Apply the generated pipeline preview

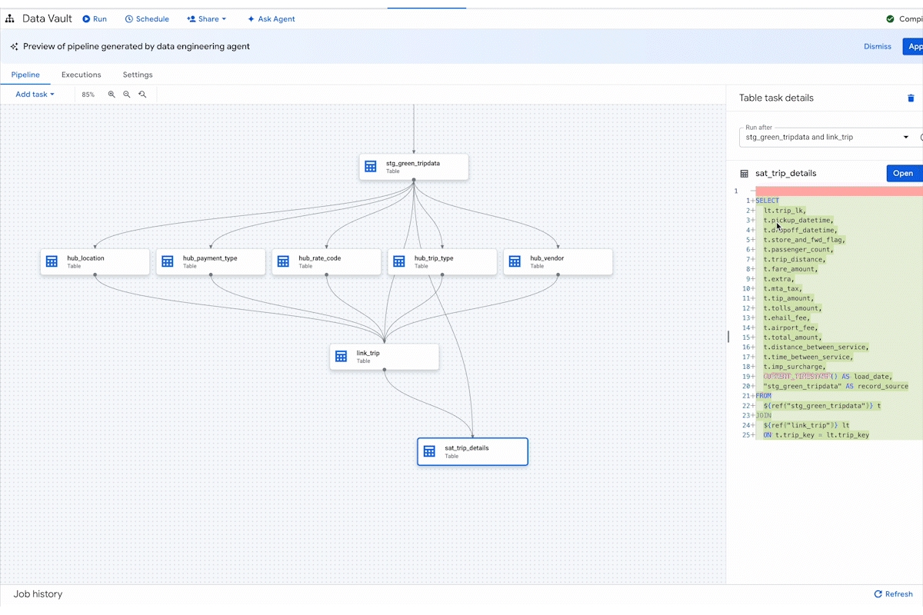pos(914,46)
